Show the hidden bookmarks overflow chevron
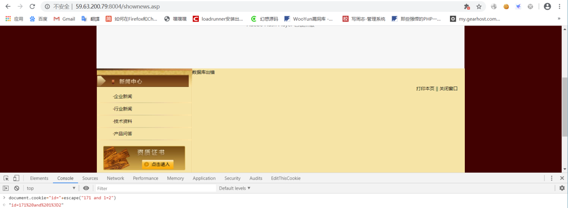Viewport: 568px width, 208px height. click(x=559, y=19)
